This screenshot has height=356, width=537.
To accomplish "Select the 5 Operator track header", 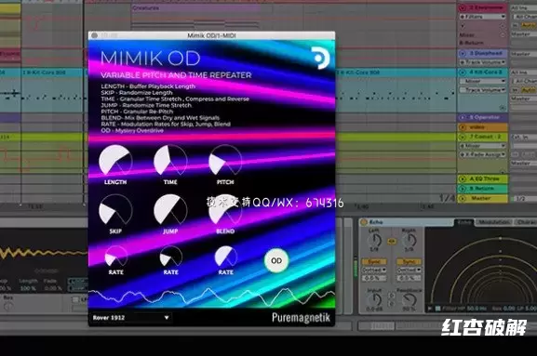I will tap(483, 117).
